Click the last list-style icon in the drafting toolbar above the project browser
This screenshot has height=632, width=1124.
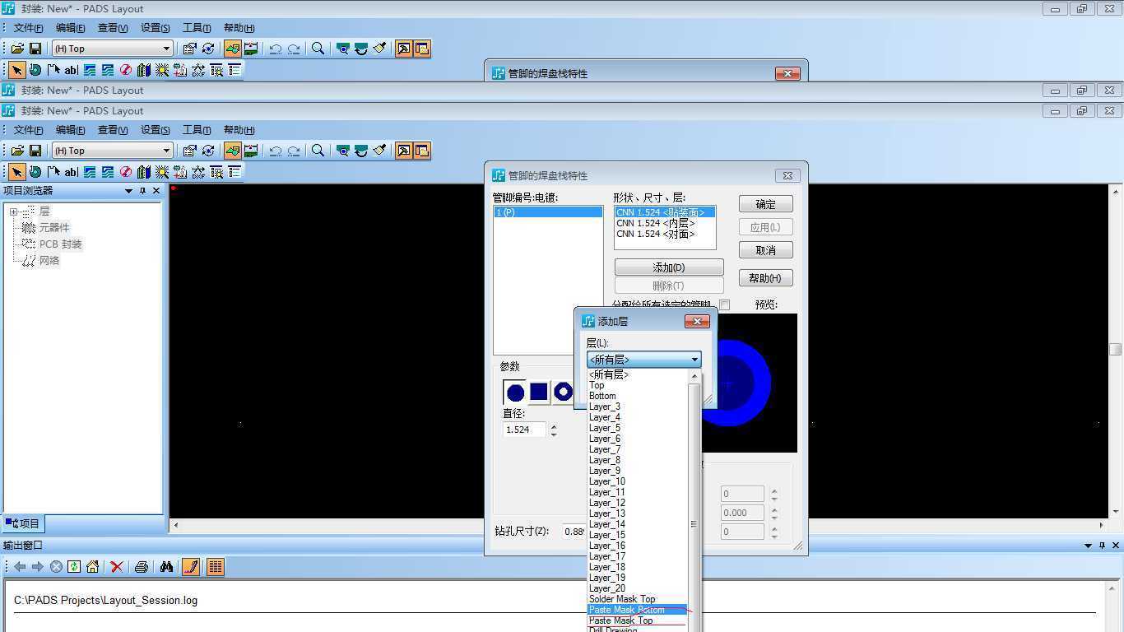click(235, 172)
